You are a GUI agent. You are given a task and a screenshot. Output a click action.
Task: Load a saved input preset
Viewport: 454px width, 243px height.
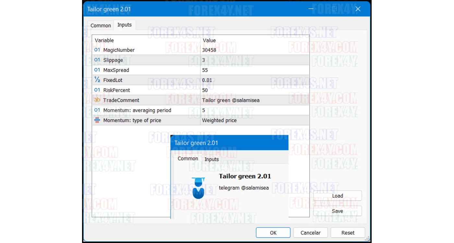click(x=337, y=196)
